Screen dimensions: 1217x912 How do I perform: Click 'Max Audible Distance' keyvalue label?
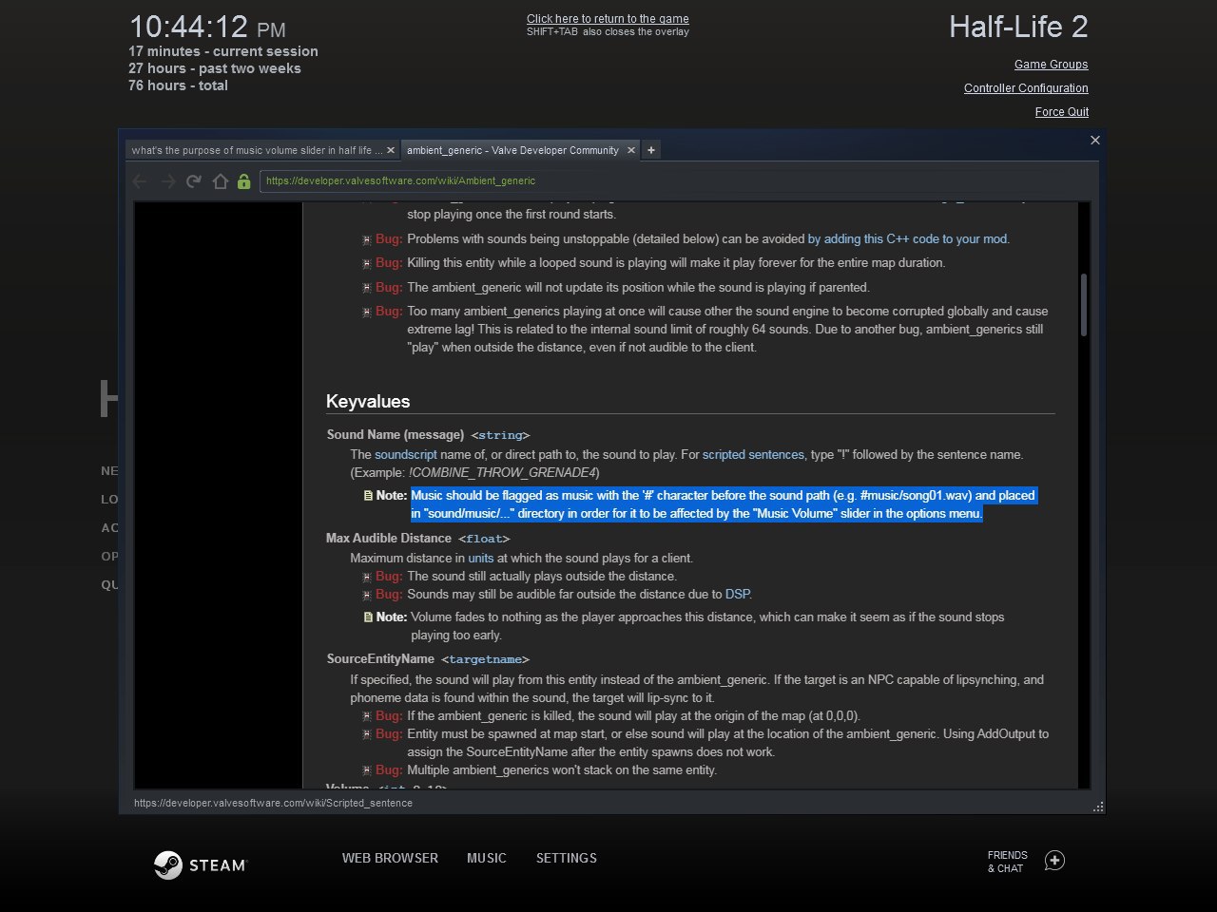click(x=389, y=539)
